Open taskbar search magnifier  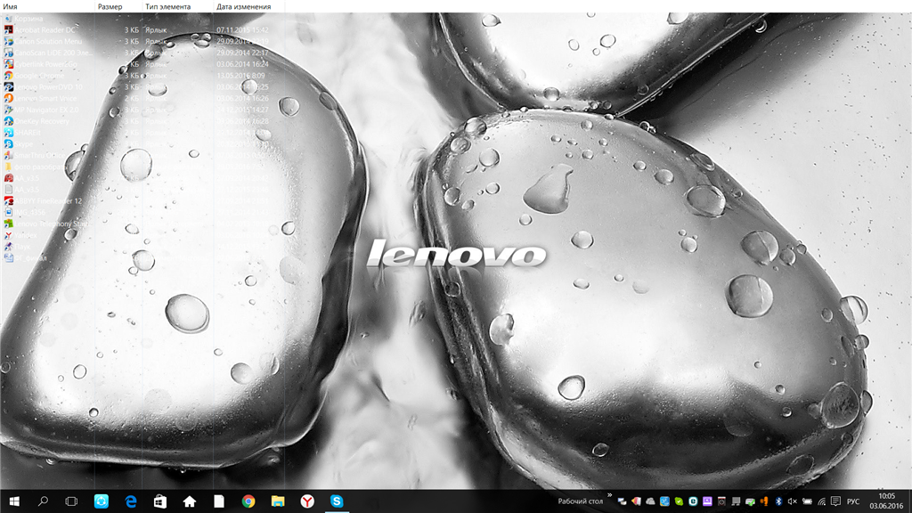[43, 501]
